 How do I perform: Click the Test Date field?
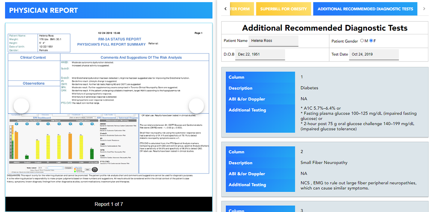tap(373, 55)
